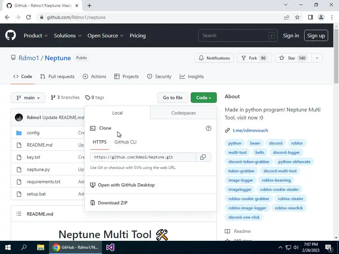Click the clone URL text field
The width and height of the screenshot is (339, 254).
(143, 157)
